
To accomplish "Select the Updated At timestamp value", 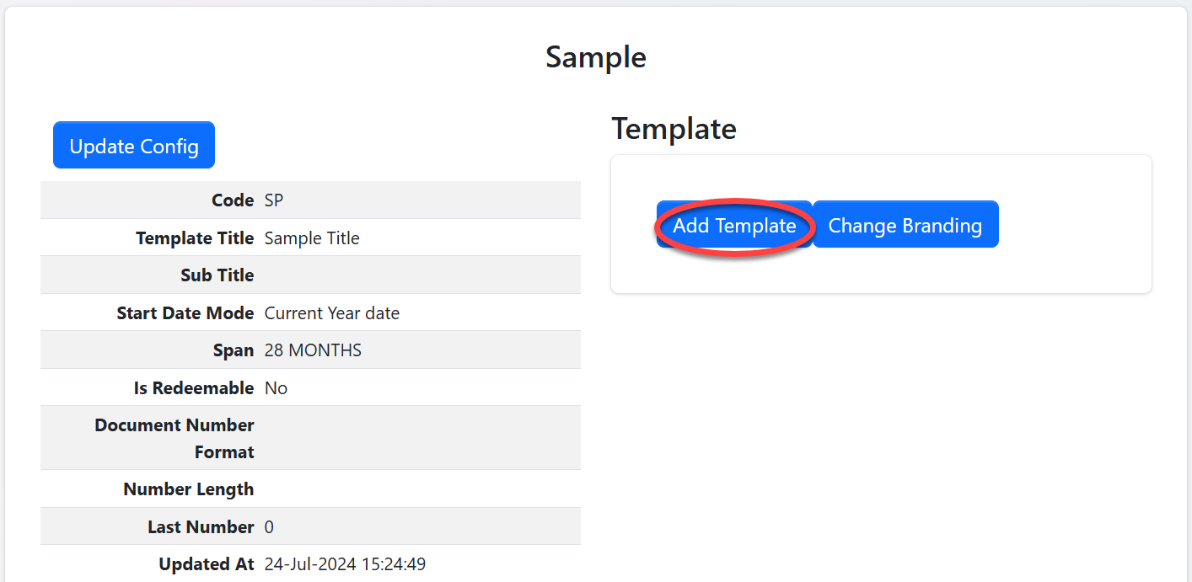I will pyautogui.click(x=345, y=564).
